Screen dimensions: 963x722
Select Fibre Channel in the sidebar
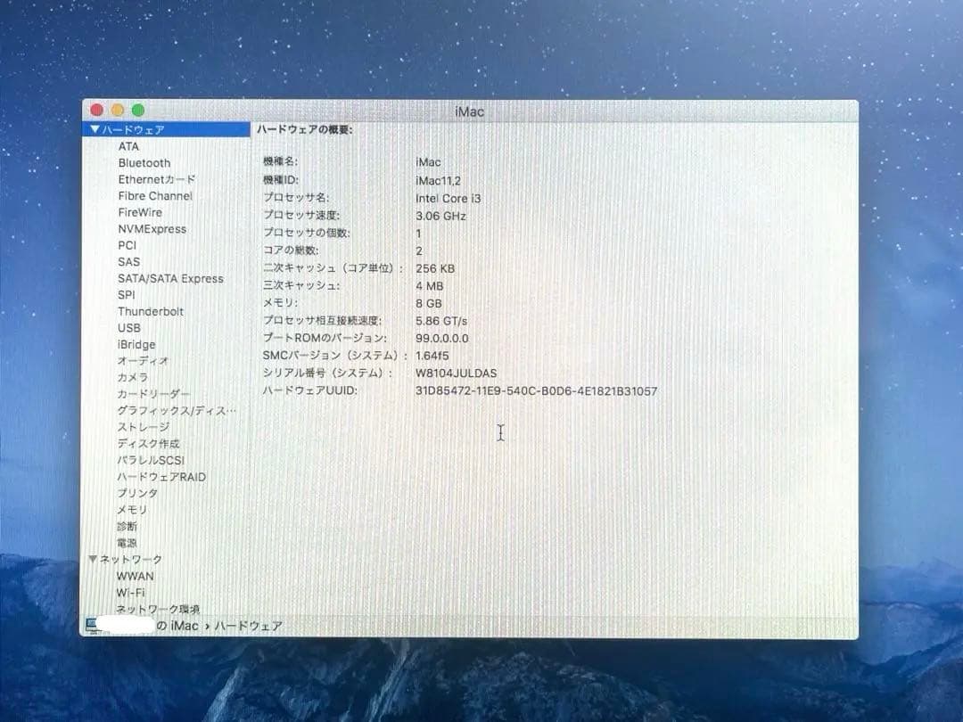(x=155, y=196)
